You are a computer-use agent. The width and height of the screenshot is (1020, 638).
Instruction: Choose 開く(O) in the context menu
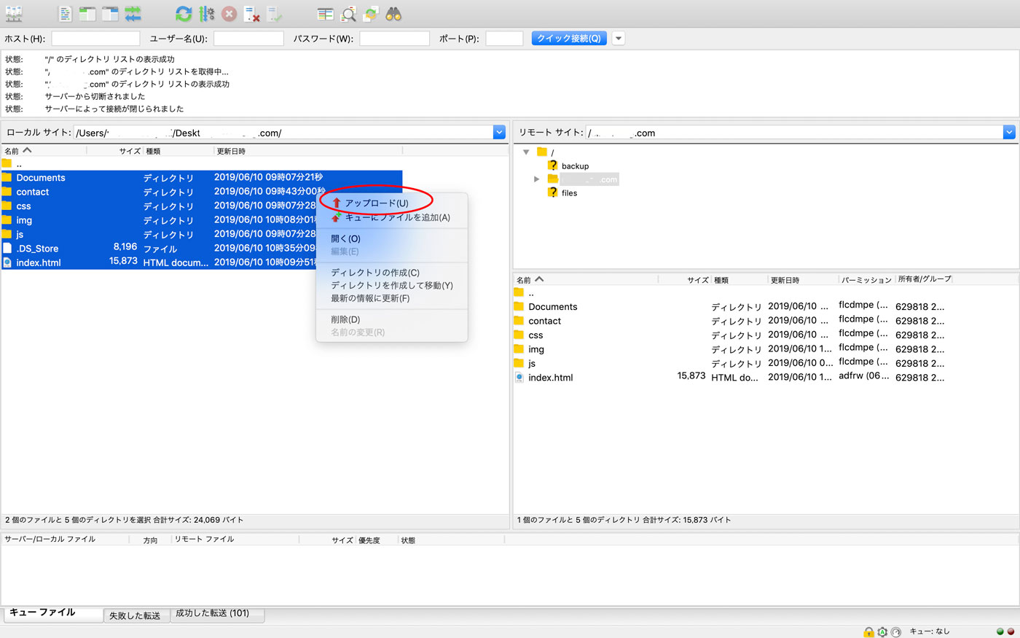coord(346,238)
